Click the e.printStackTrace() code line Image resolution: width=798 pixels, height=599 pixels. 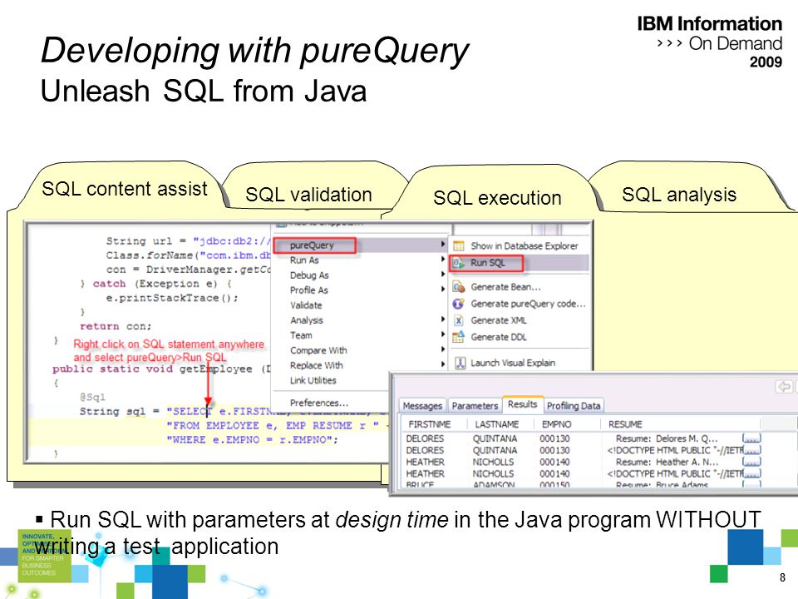(172, 298)
